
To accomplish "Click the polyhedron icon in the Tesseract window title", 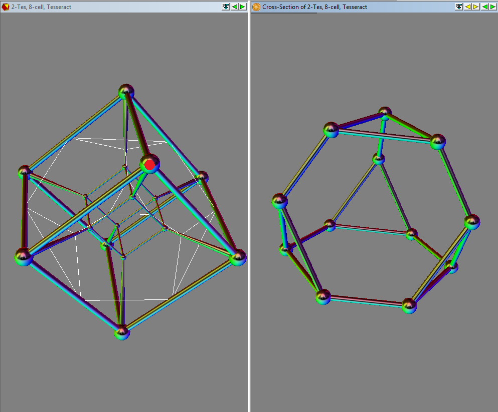I will tap(6, 7).
